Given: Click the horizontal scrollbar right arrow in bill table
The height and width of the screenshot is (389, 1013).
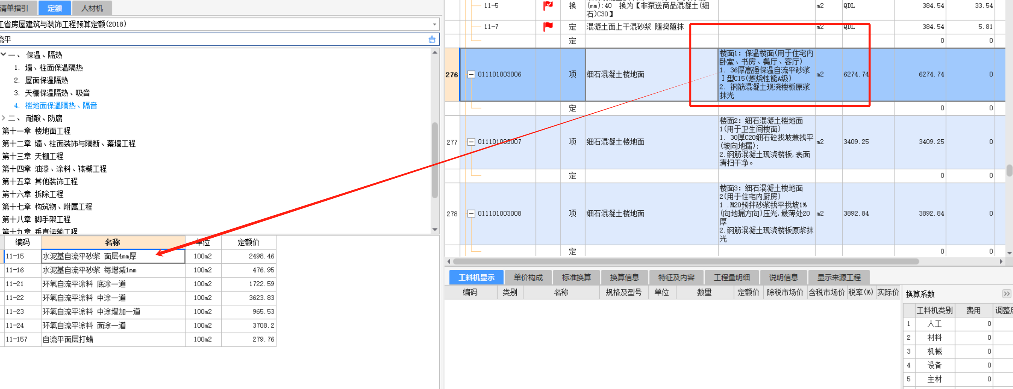Looking at the screenshot, I should (1001, 261).
